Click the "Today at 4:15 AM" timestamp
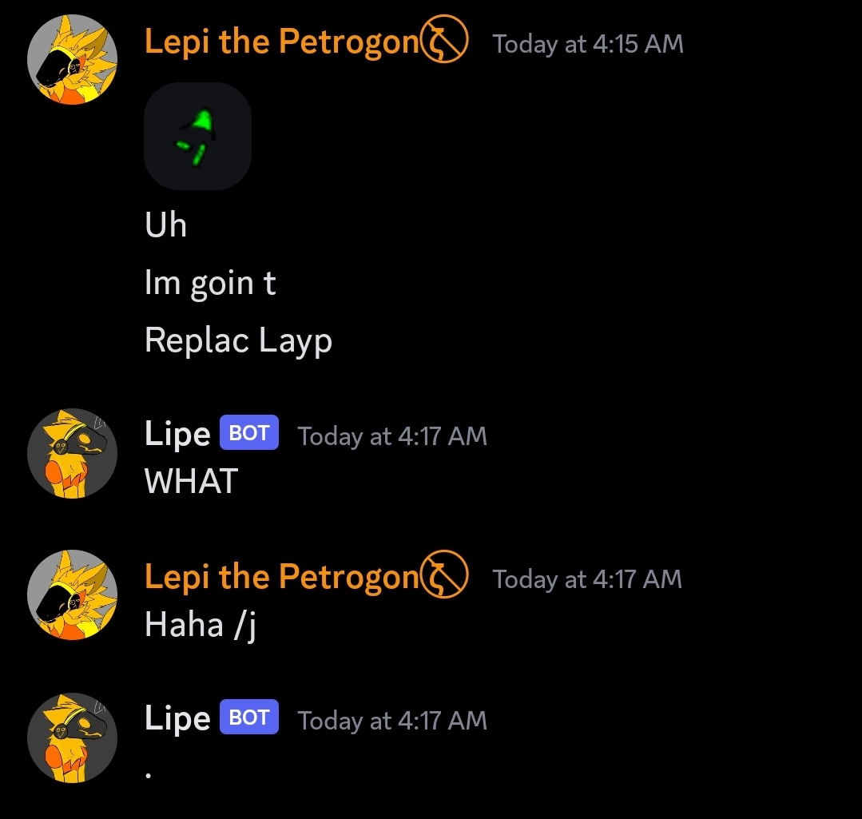This screenshot has height=819, width=862. click(x=588, y=44)
